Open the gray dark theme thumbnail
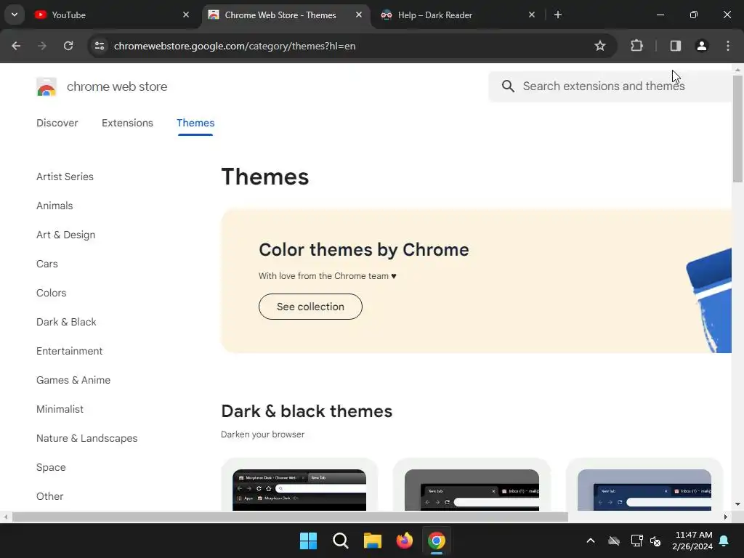The image size is (744, 558). 472,490
